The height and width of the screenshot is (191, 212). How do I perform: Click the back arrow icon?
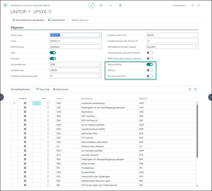pyautogui.click(x=6, y=6)
